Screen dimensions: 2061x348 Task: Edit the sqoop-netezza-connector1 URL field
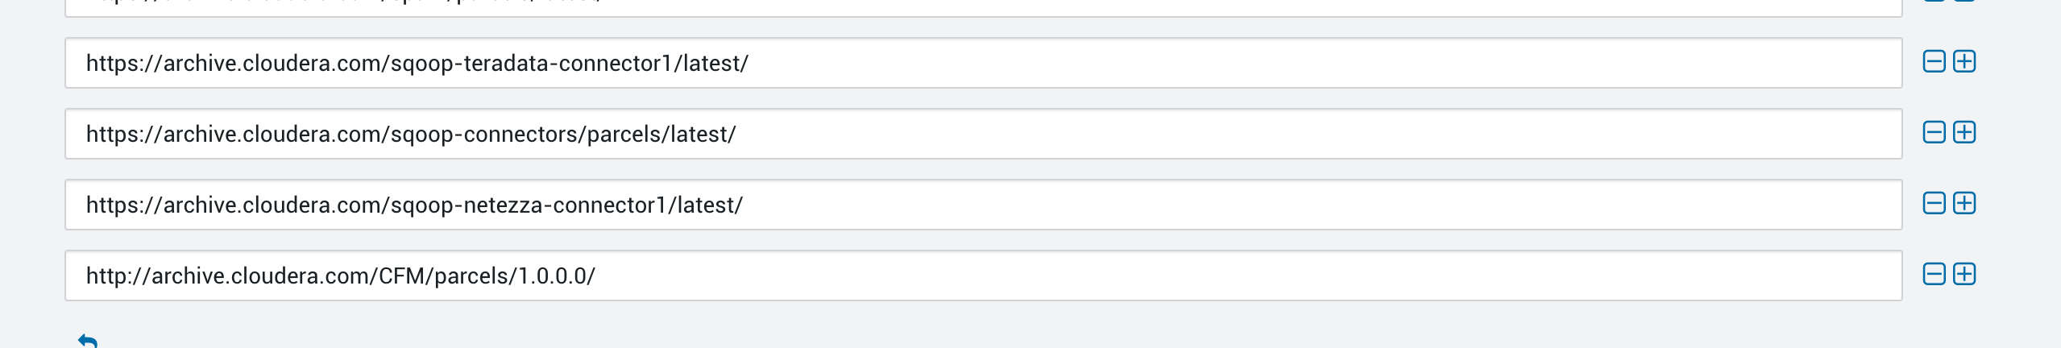coord(983,205)
